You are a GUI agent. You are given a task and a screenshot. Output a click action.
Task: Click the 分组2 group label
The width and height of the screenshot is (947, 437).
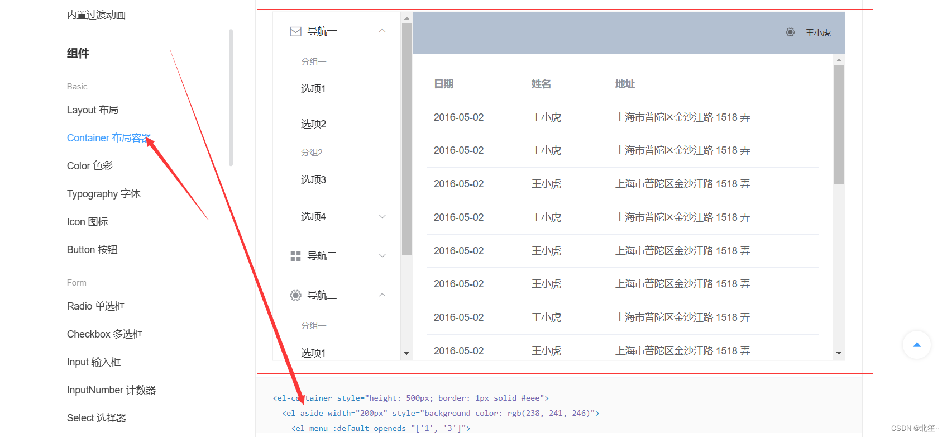click(x=312, y=152)
